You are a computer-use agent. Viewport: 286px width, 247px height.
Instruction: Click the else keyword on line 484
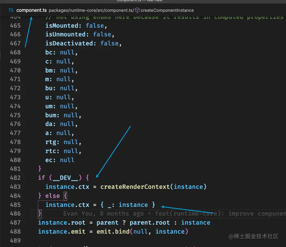[53, 196]
